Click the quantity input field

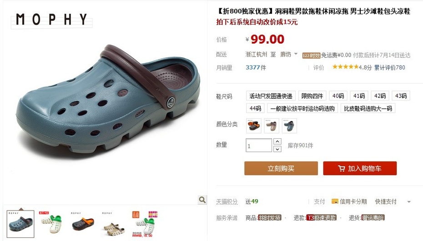(x=258, y=146)
